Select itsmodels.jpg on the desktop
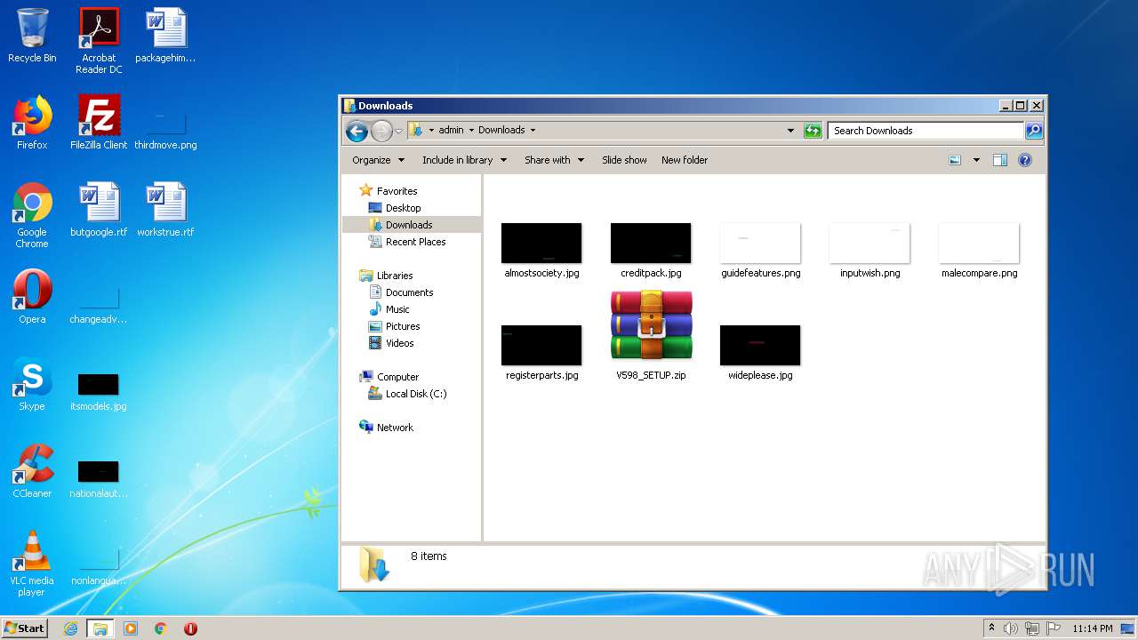Screen dimensions: 1138x640 tap(99, 391)
